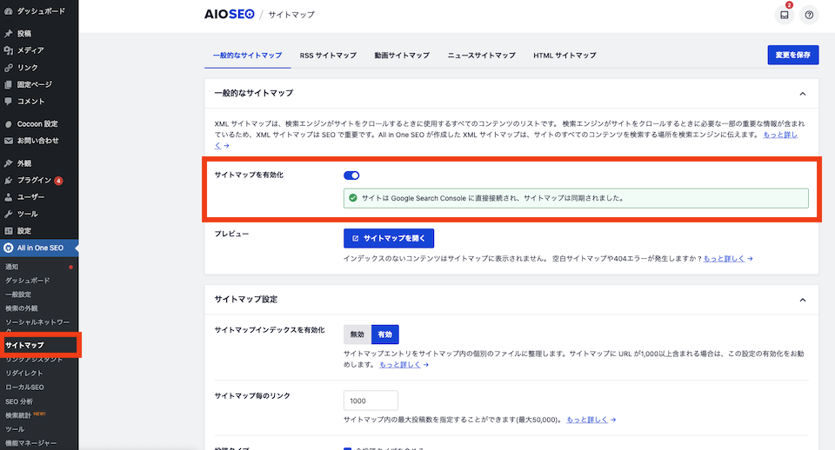Click the 設定 sliders icon
This screenshot has width=835, height=450.
tap(9, 231)
